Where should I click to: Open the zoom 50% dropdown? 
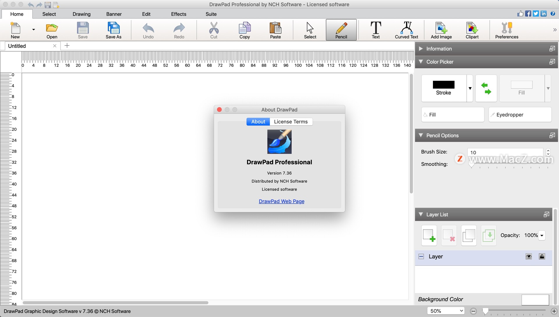click(446, 311)
